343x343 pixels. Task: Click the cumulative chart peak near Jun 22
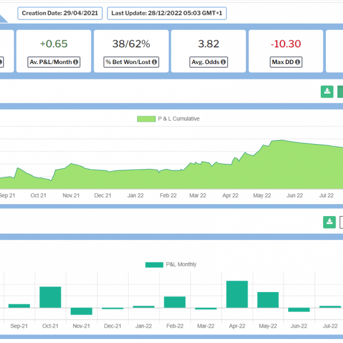tap(282, 140)
